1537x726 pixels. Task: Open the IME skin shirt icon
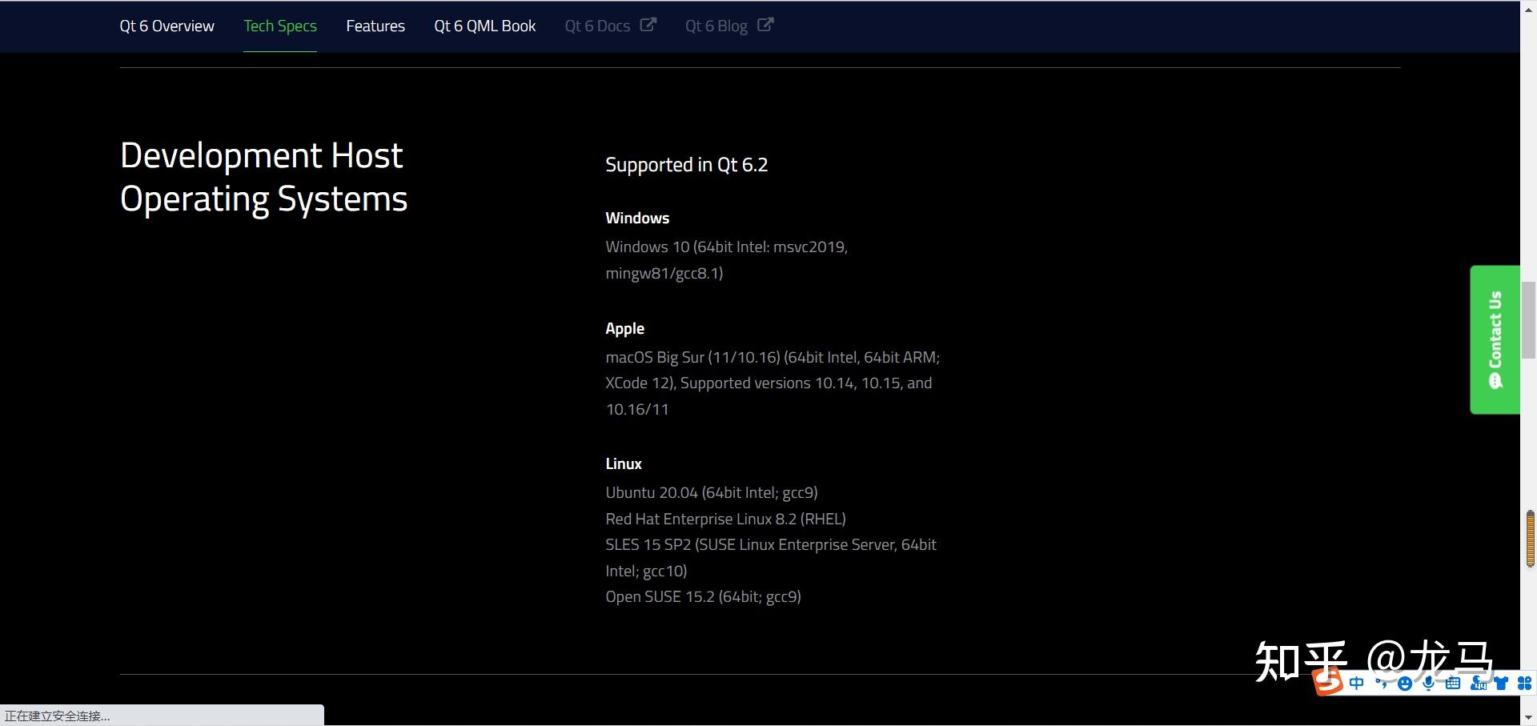click(1501, 683)
